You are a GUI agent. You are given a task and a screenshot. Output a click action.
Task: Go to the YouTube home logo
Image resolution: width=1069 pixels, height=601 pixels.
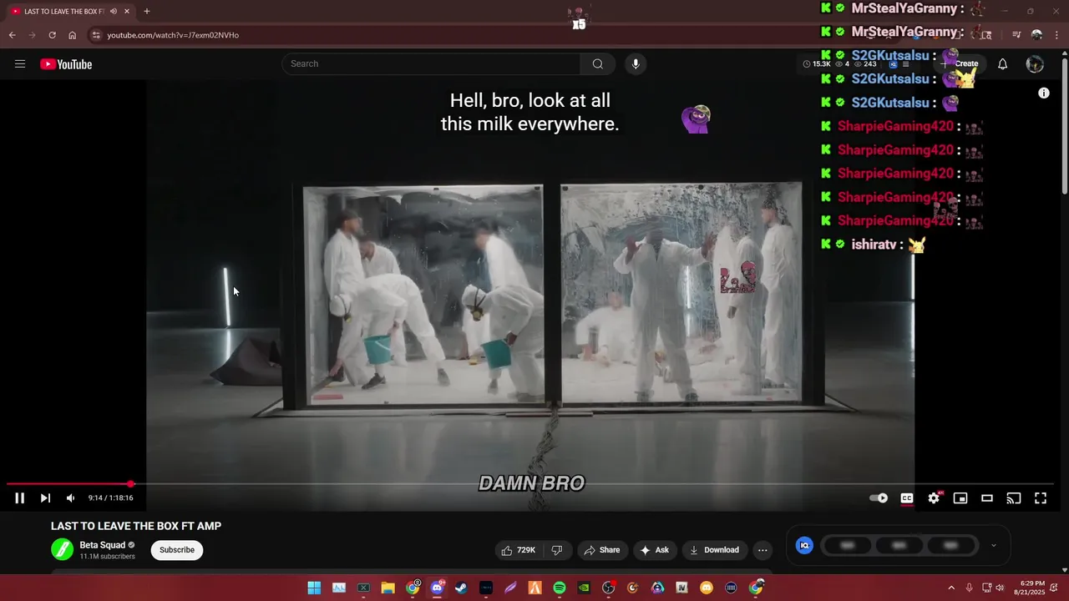point(66,64)
